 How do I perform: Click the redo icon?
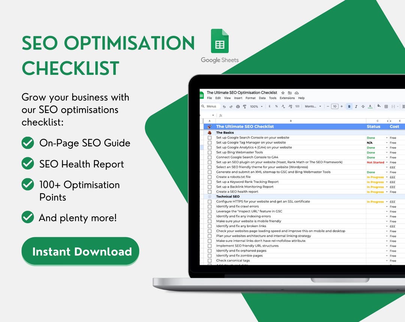[231, 106]
